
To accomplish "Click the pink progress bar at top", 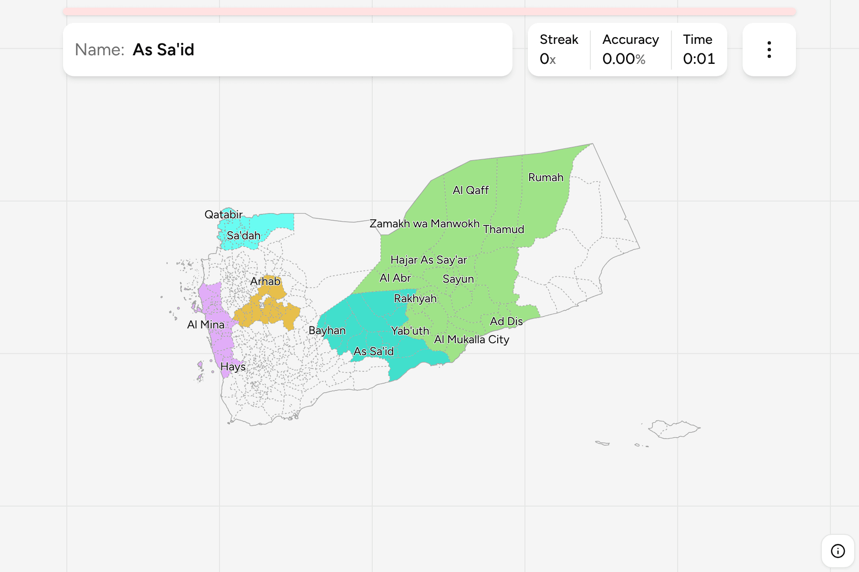I will 429,11.
